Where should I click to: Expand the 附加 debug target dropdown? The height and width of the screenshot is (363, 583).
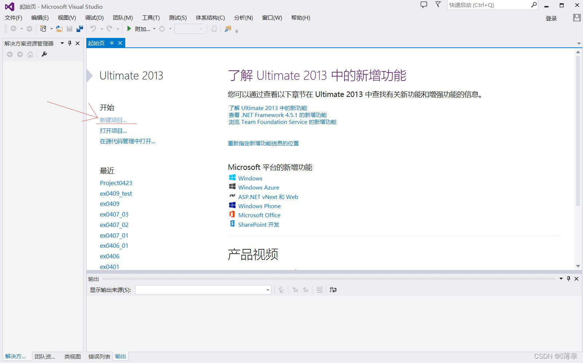coord(154,29)
